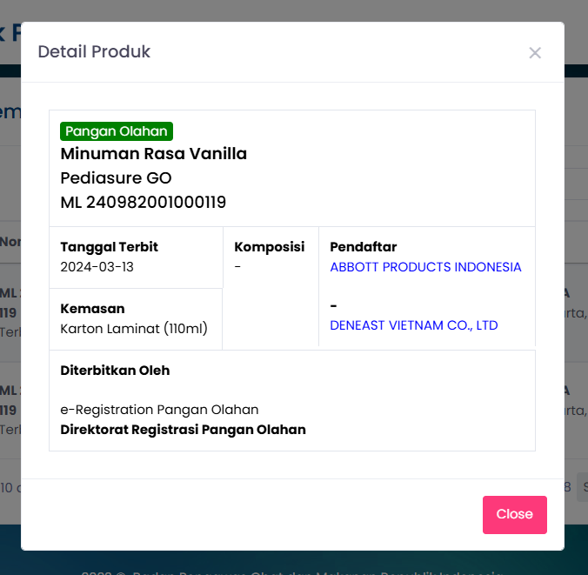
Task: Select the Karton Laminat (110ml) packaging value
Action: pyautogui.click(x=134, y=329)
